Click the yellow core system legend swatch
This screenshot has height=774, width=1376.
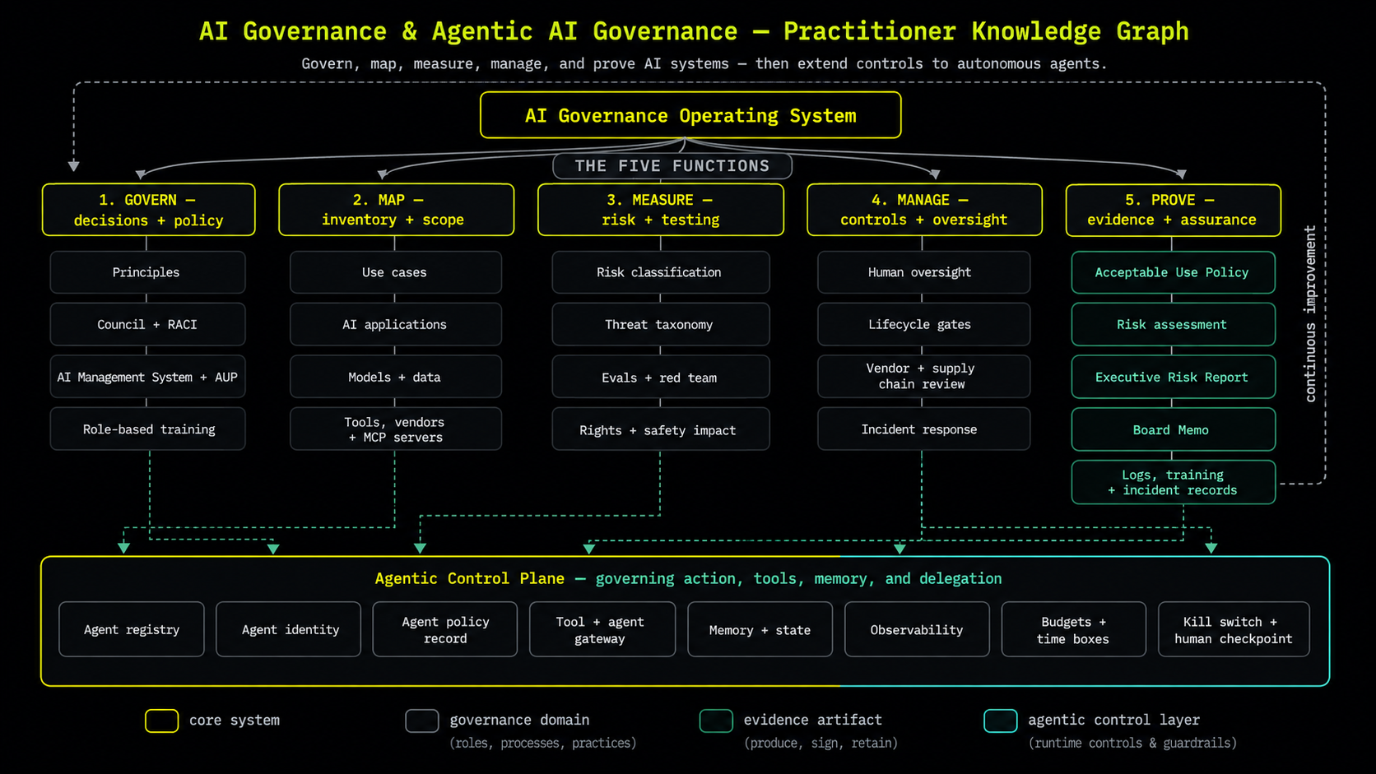click(162, 721)
